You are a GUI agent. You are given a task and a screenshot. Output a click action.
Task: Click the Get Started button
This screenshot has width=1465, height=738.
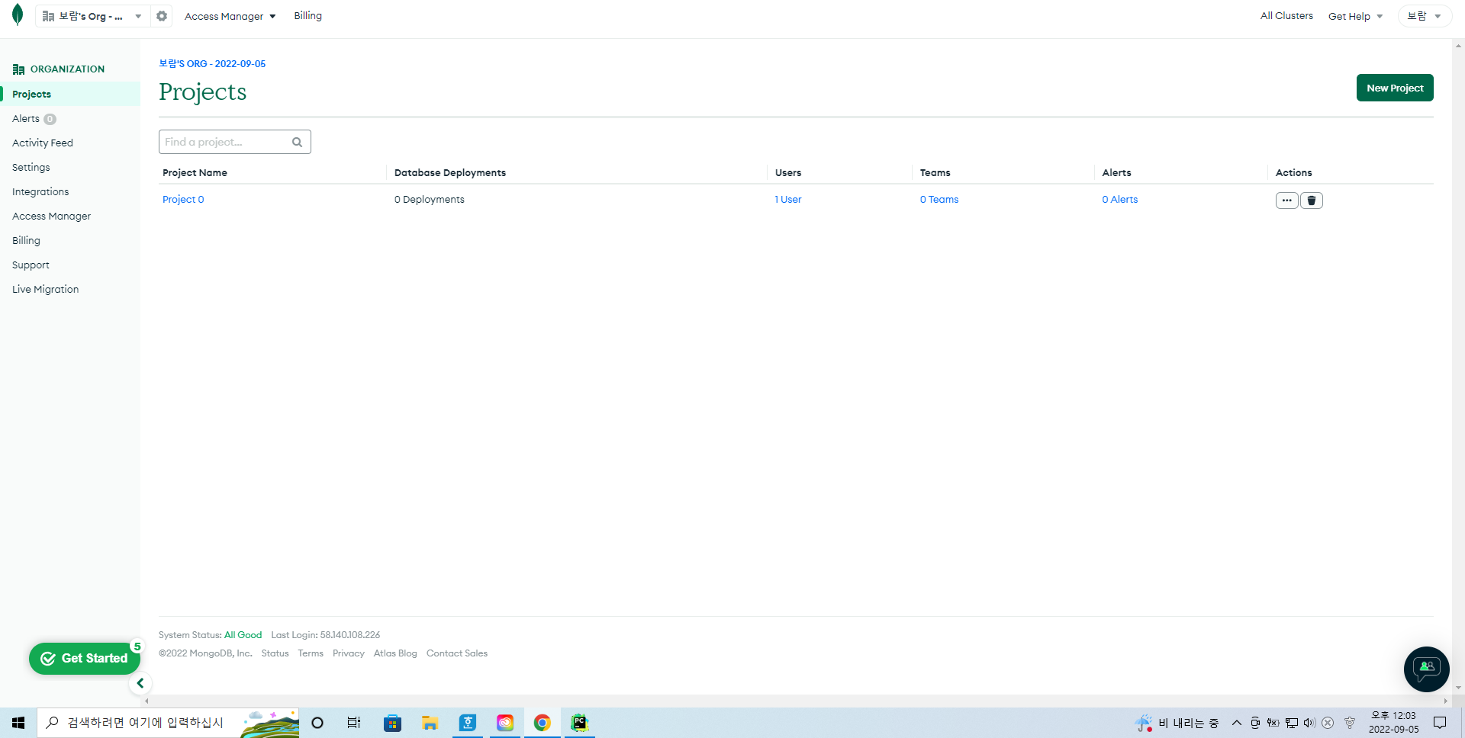click(85, 659)
